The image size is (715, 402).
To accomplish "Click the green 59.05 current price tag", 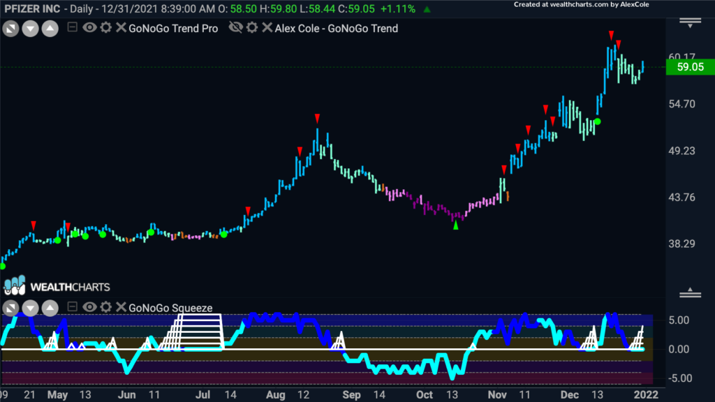I will [691, 67].
